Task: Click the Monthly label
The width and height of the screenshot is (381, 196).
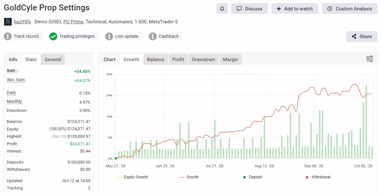Action: [15, 101]
